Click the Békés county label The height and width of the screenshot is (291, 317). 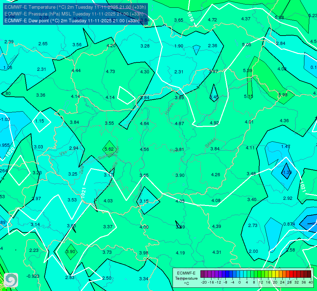point(211,143)
